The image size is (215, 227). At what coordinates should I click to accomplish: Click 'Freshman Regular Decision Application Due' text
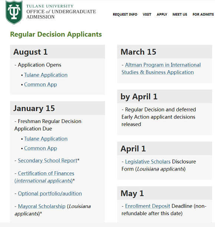click(x=48, y=125)
